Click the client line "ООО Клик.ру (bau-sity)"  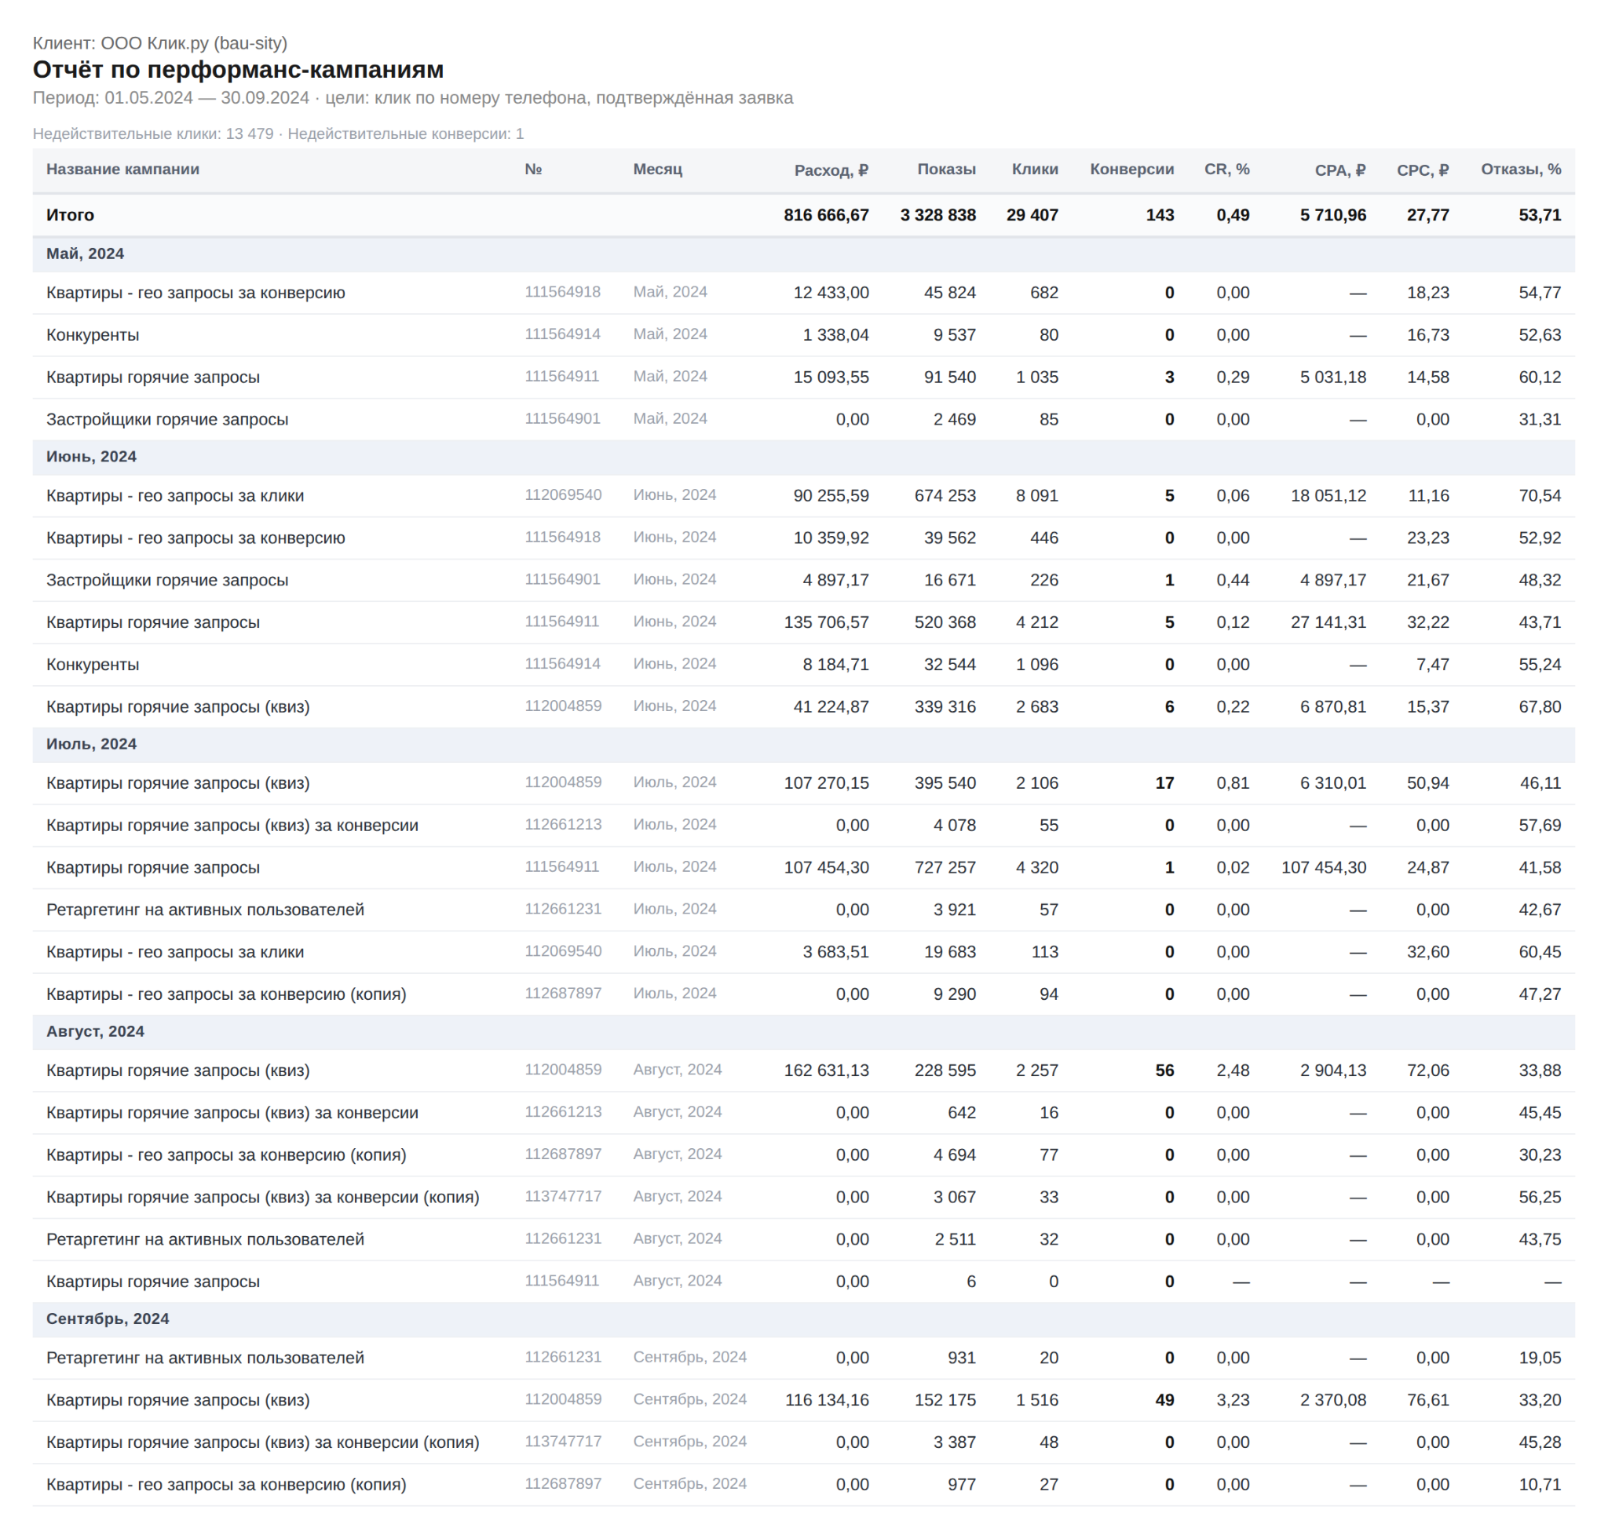point(194,42)
